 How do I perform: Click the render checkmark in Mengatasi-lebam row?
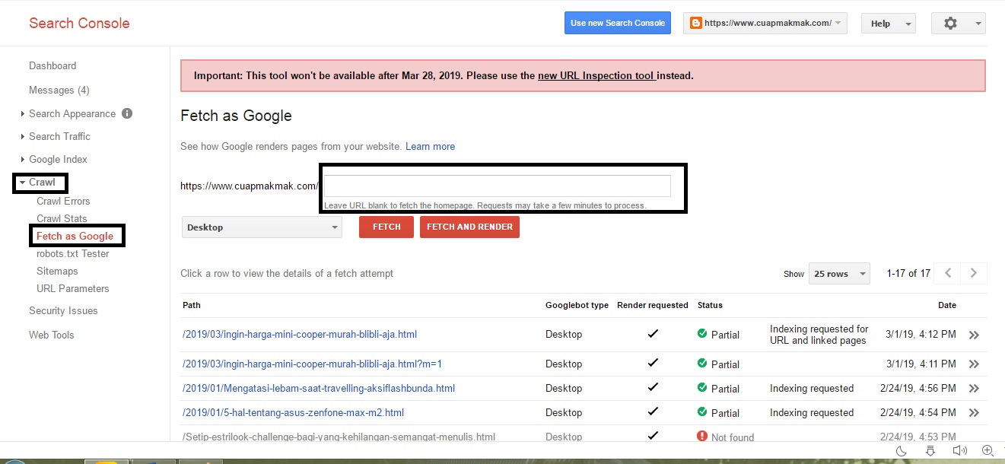[653, 388]
